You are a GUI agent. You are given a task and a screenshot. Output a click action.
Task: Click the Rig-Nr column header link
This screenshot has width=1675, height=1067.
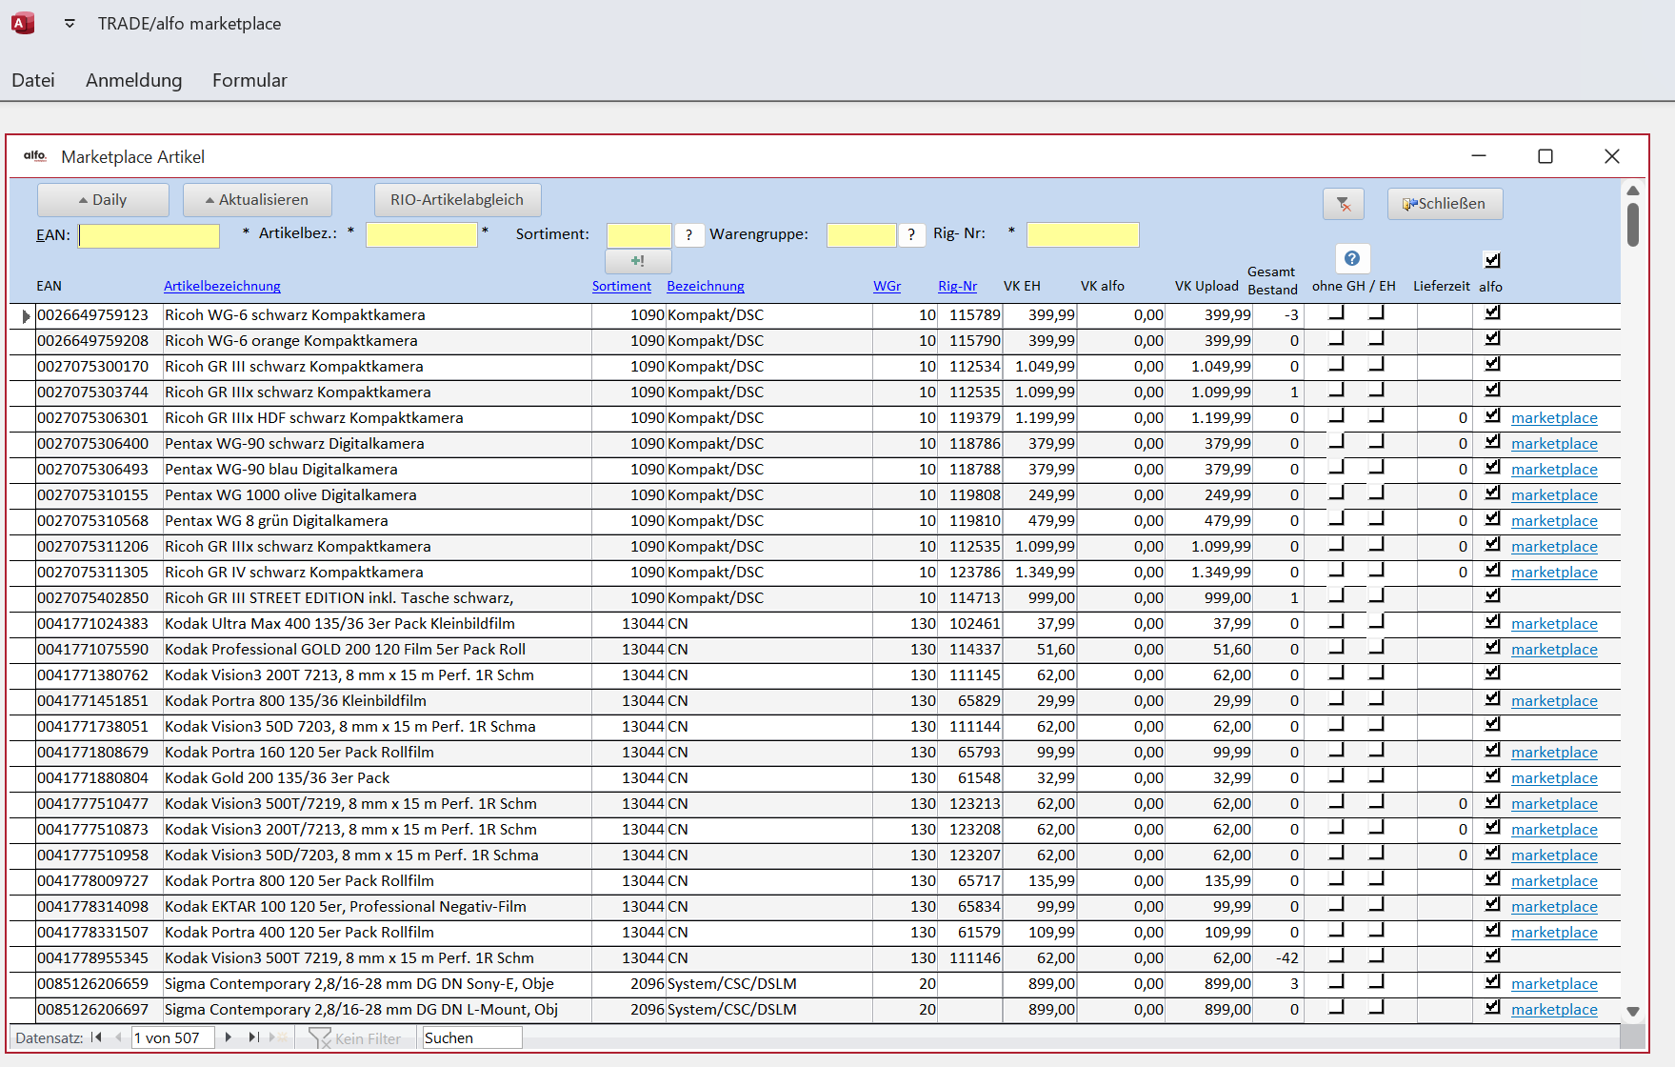click(x=957, y=286)
